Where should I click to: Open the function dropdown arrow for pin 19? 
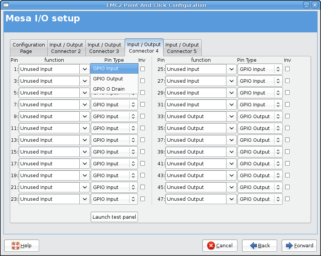coord(85,175)
